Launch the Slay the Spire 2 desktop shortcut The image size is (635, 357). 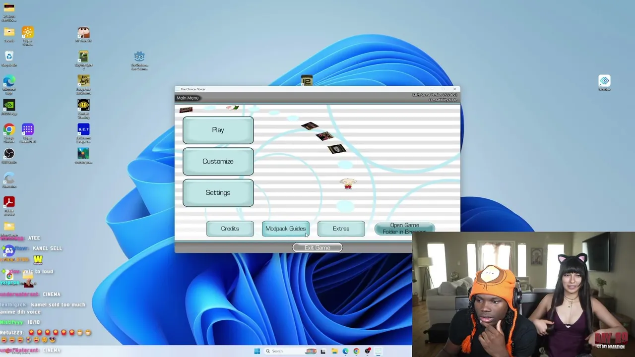[x=83, y=60]
